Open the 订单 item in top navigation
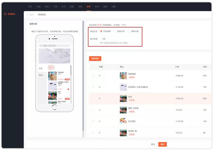 [x=55, y=7]
